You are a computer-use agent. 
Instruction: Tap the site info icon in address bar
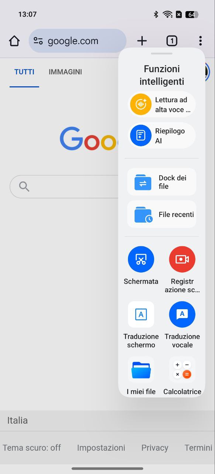coord(38,41)
